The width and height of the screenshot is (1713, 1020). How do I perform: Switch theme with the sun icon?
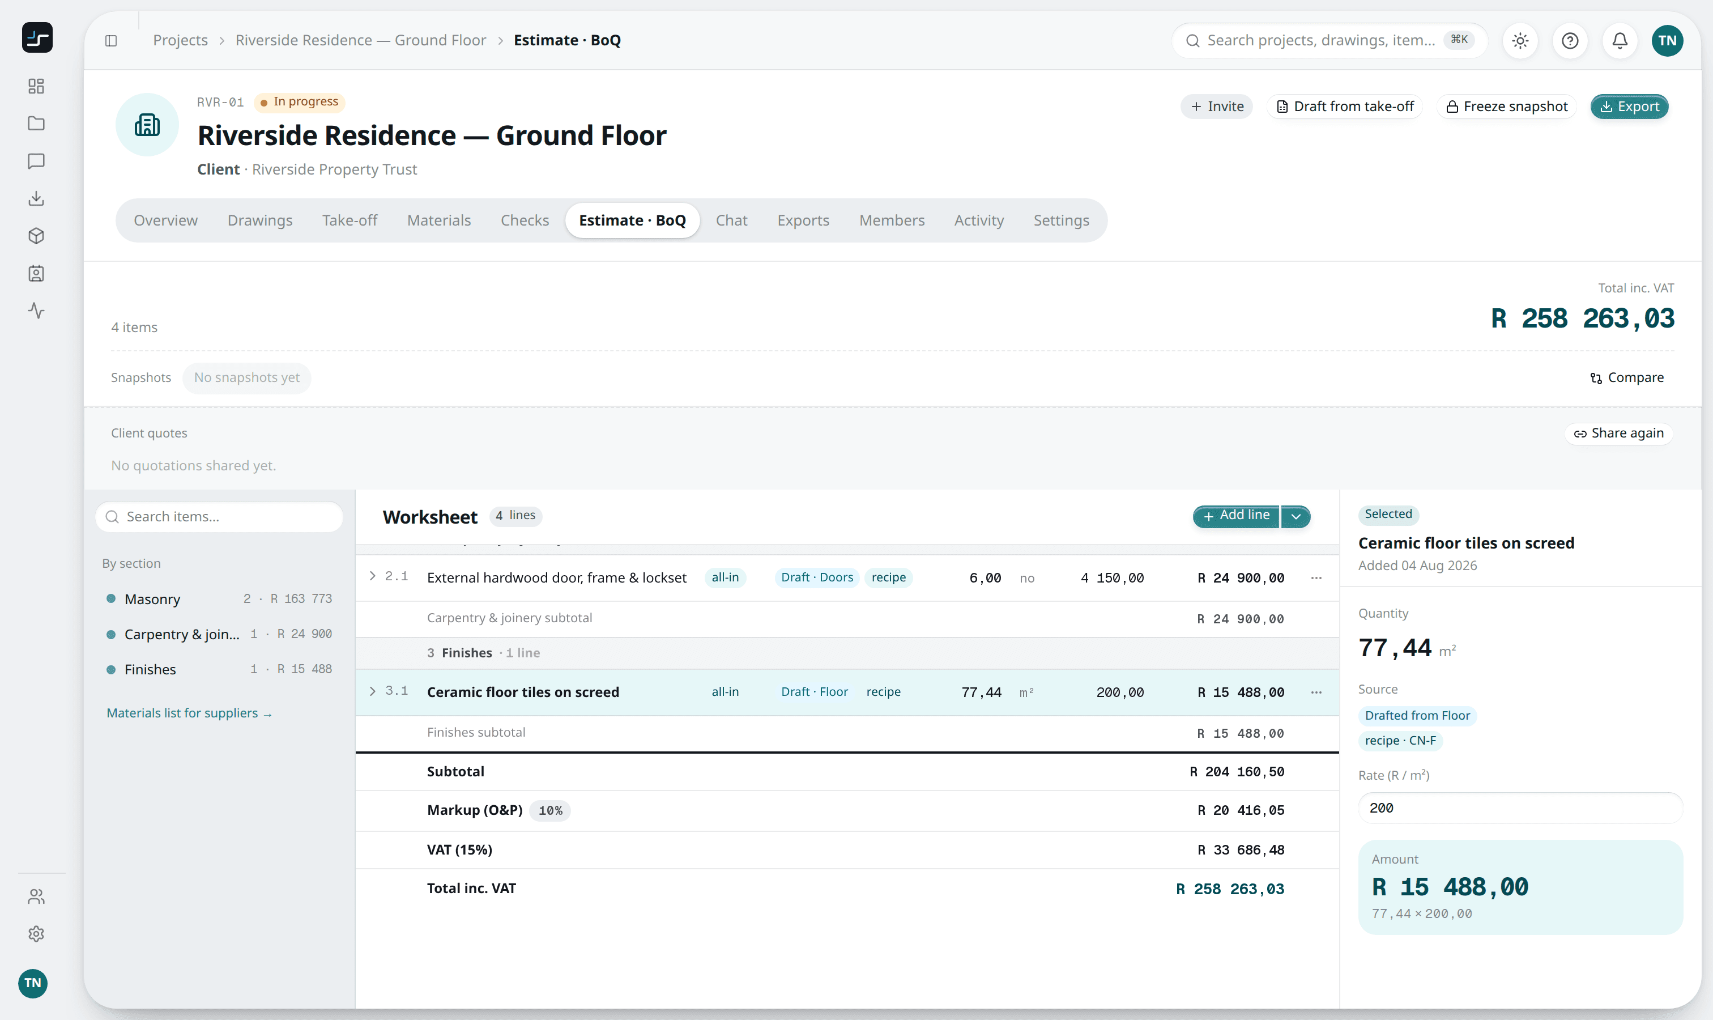point(1520,41)
